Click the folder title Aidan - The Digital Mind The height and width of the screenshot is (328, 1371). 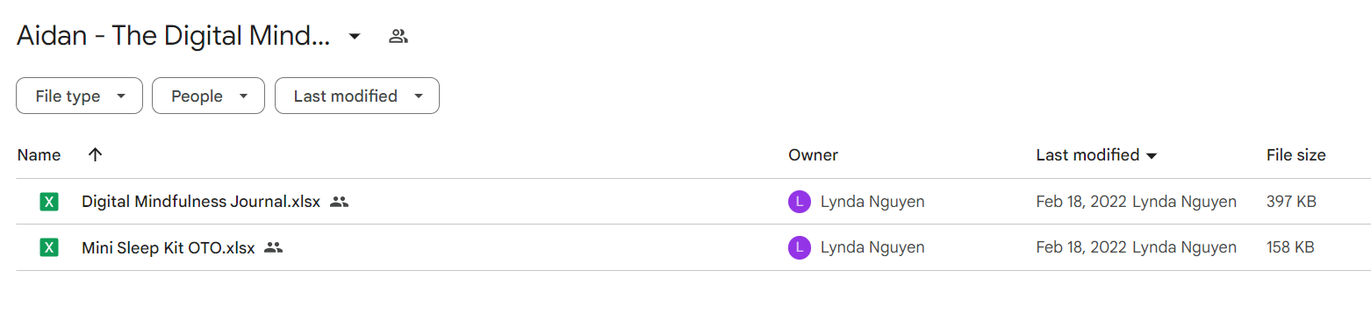tap(174, 36)
